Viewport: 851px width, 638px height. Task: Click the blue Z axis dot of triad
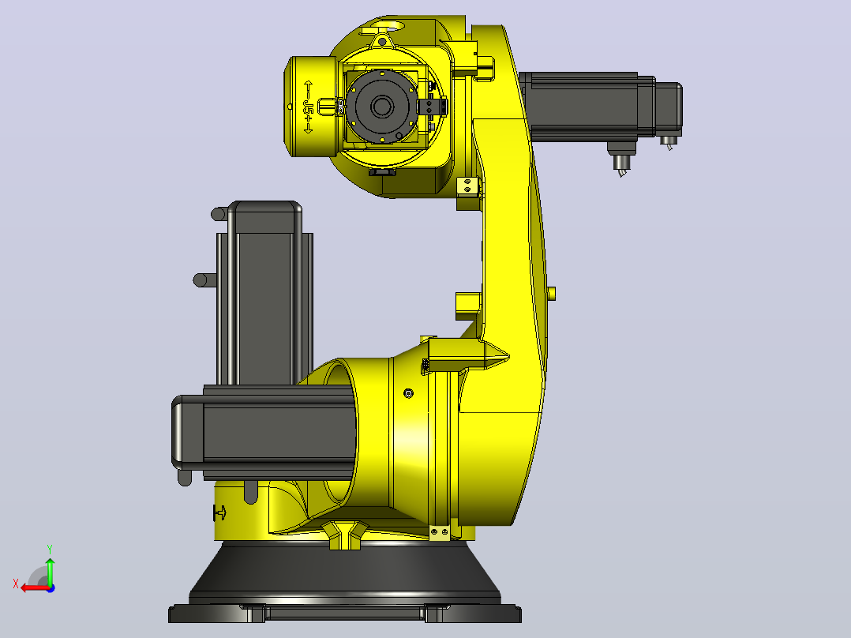click(51, 588)
